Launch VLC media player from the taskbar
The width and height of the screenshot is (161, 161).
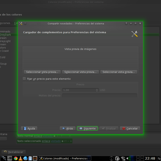(21, 159)
